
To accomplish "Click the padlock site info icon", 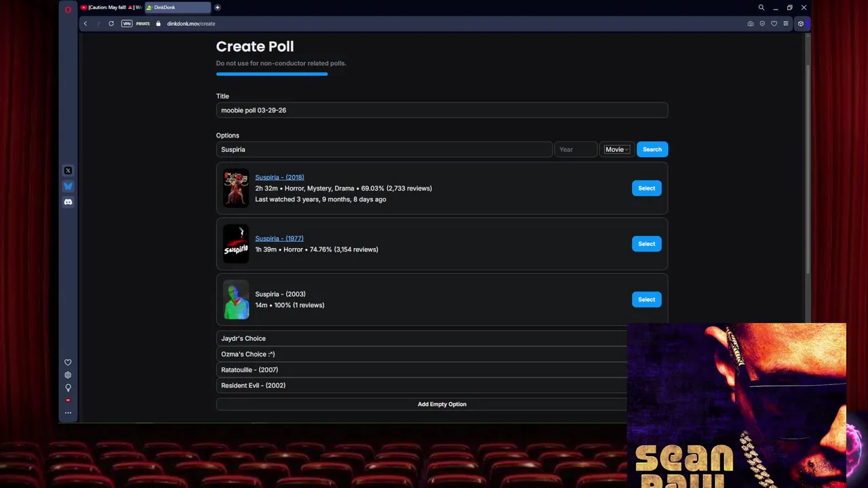I will click(x=158, y=24).
